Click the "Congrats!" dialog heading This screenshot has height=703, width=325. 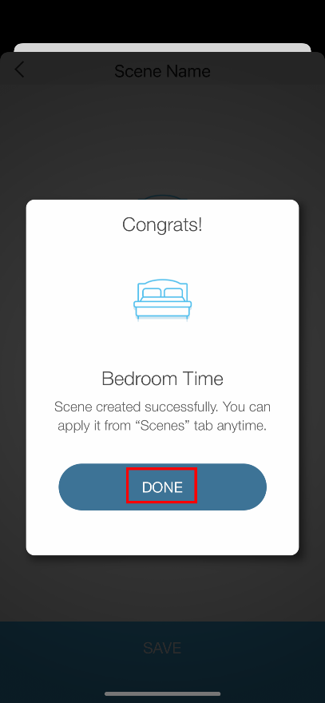(x=162, y=224)
